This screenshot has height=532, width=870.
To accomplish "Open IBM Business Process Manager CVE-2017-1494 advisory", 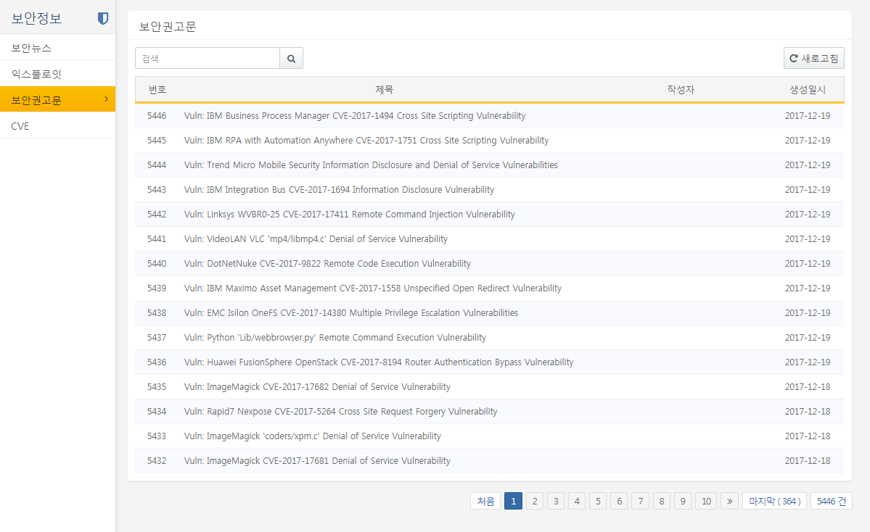I will coord(355,116).
